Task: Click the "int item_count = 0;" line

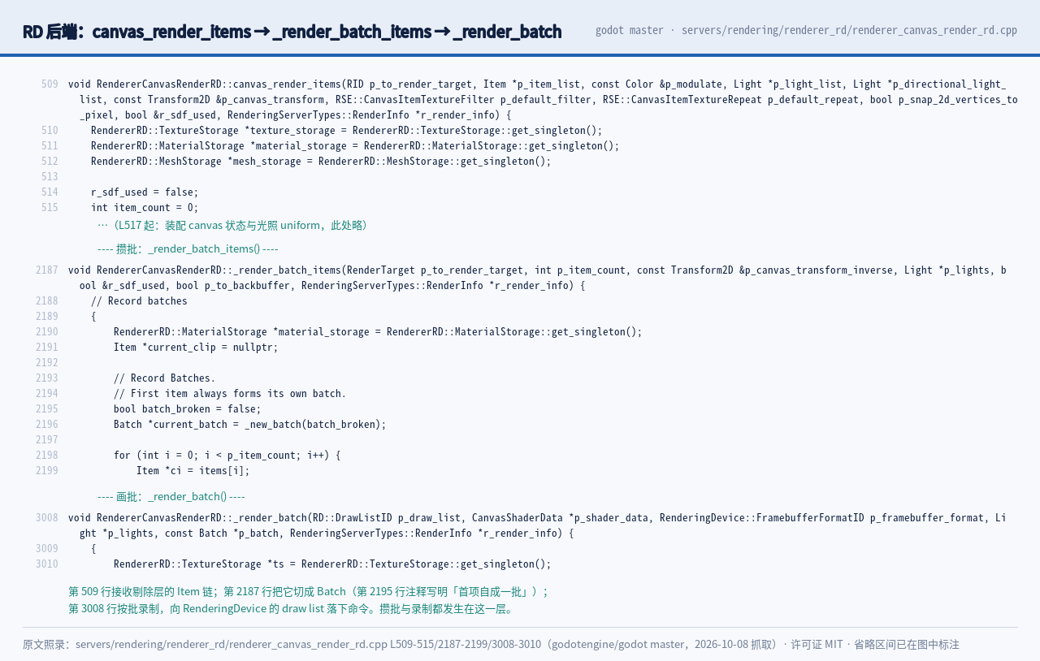Action: tap(145, 208)
